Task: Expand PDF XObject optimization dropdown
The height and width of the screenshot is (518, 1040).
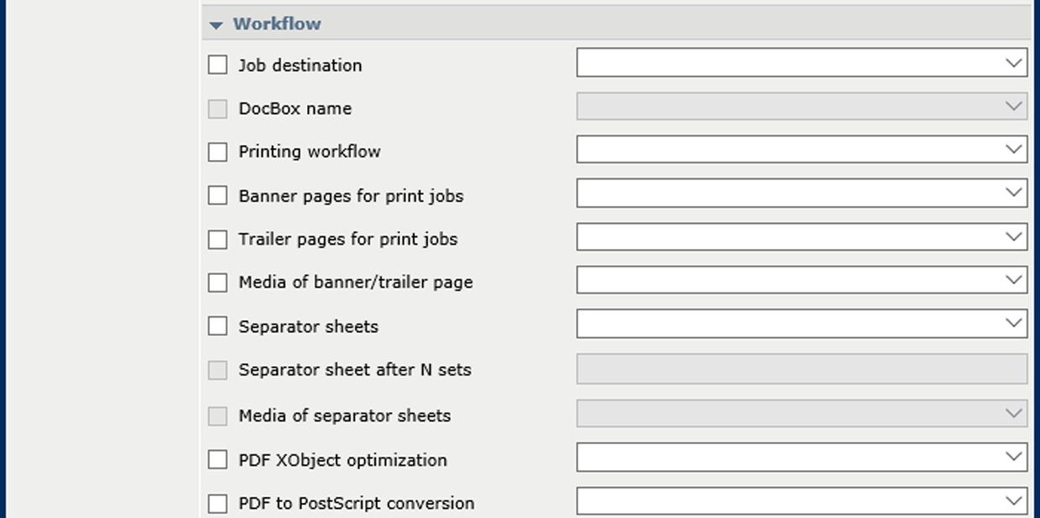Action: point(801,458)
